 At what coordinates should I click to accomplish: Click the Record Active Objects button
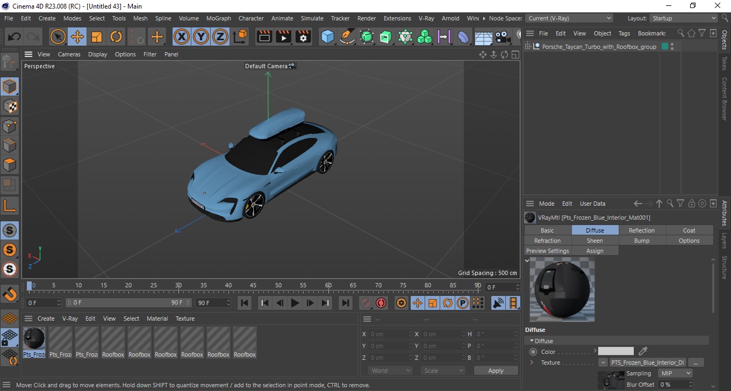coord(366,303)
